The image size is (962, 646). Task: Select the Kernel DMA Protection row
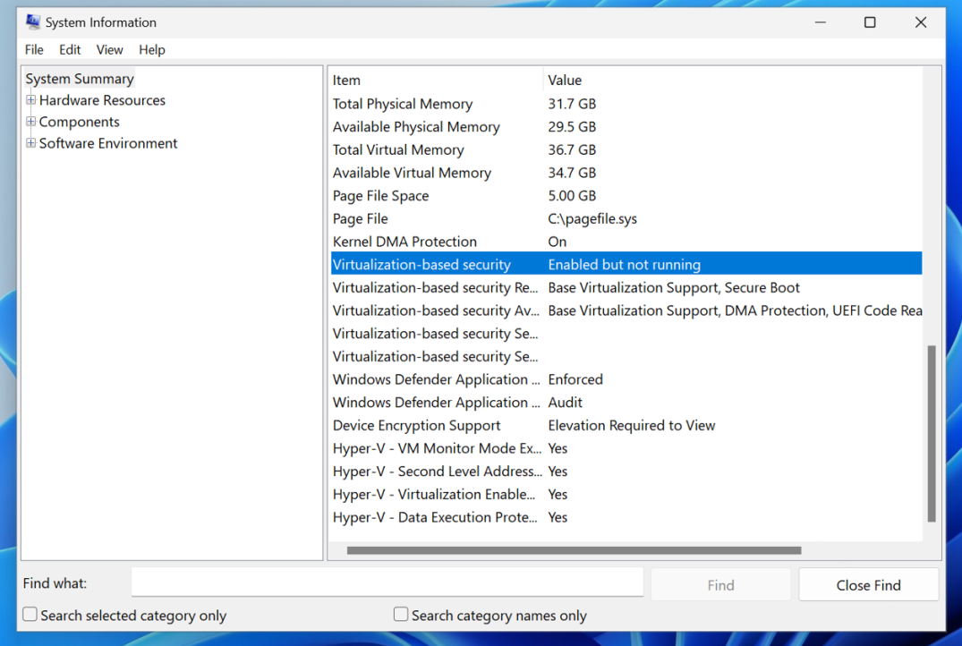point(404,242)
